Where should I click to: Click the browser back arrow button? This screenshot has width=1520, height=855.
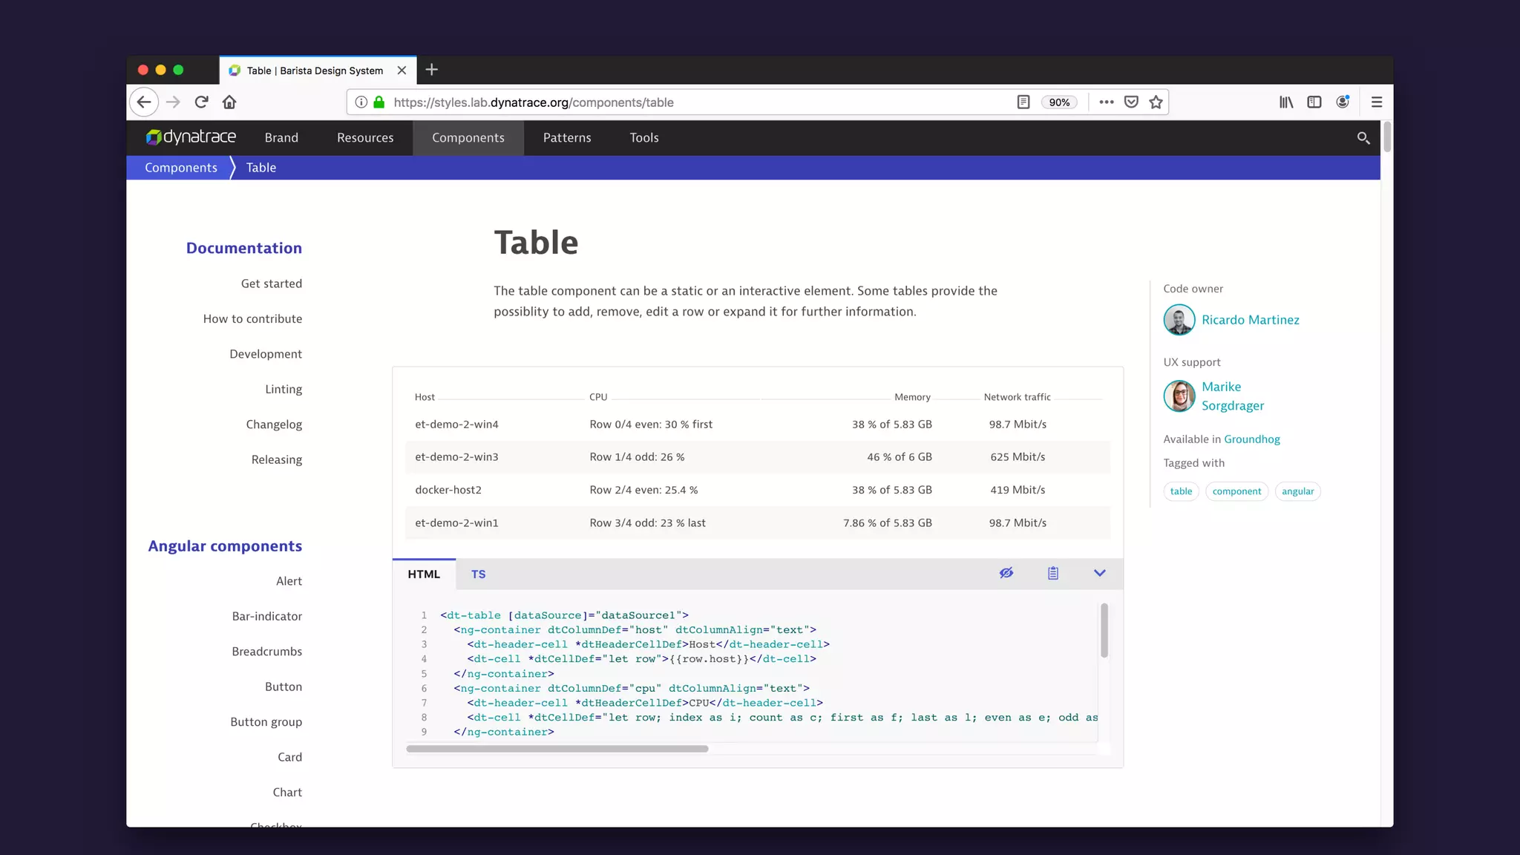click(144, 102)
